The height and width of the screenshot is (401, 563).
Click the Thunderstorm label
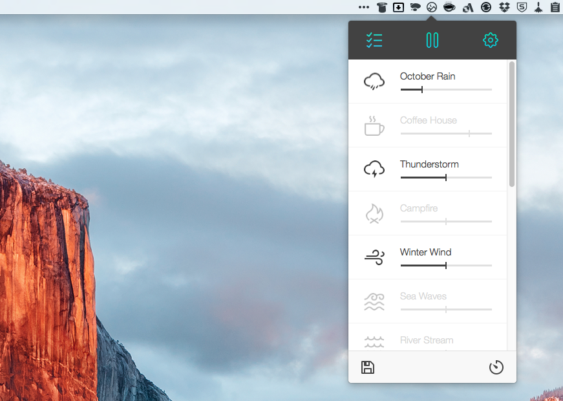point(429,164)
